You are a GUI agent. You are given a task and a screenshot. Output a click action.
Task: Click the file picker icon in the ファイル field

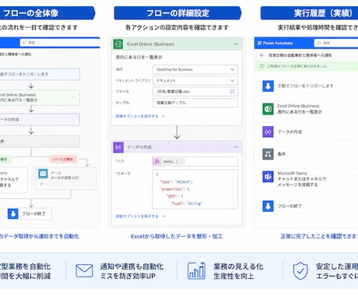coord(233,91)
